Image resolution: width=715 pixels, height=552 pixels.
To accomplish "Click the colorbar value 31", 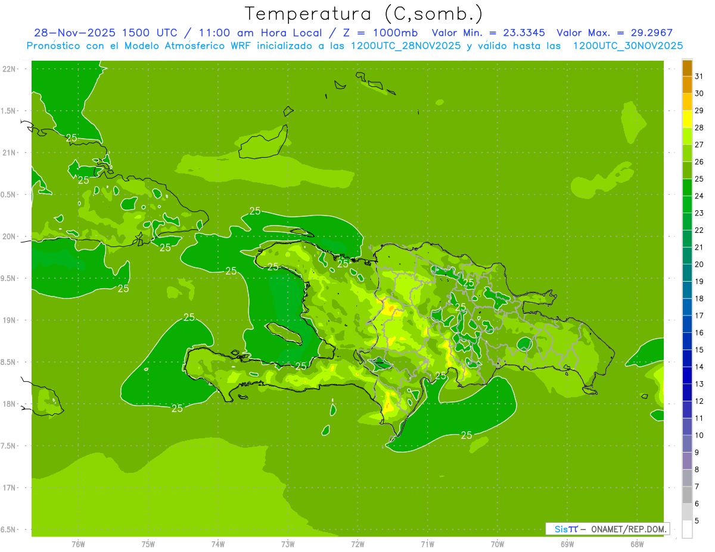I will pos(699,76).
